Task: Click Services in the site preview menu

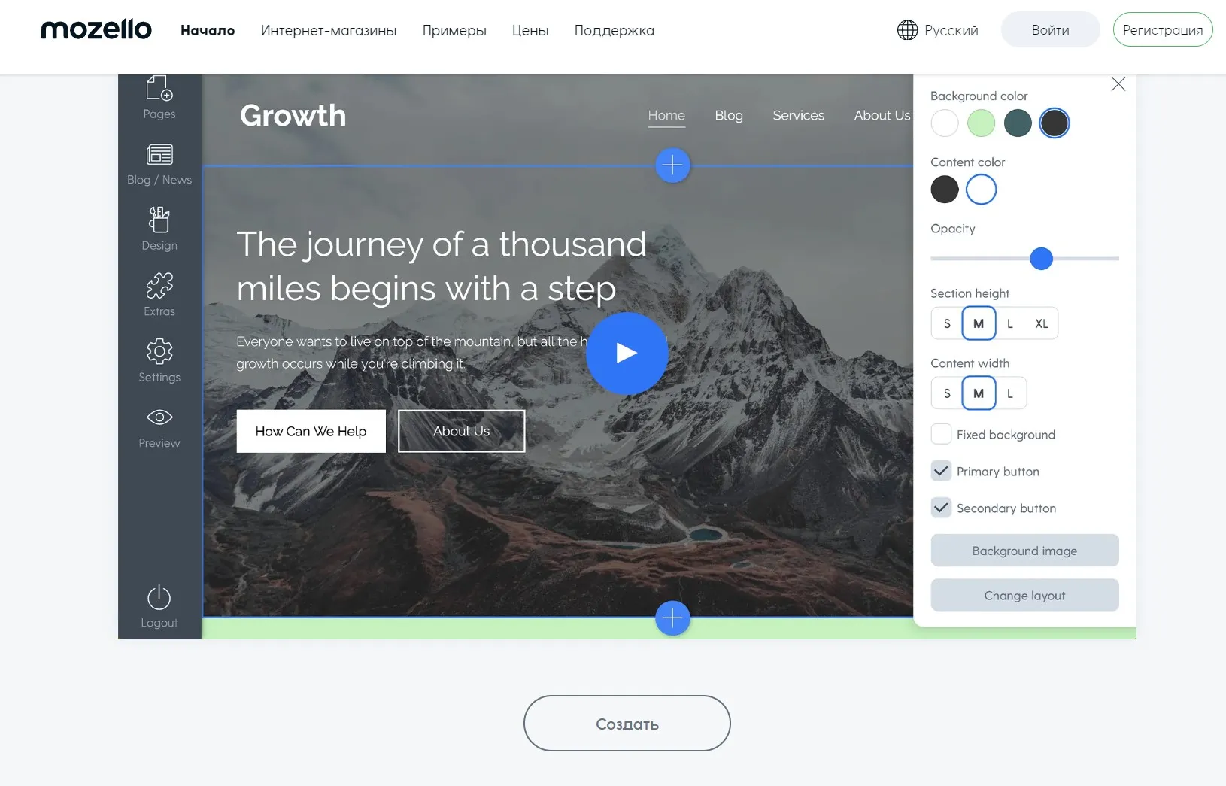Action: click(799, 115)
